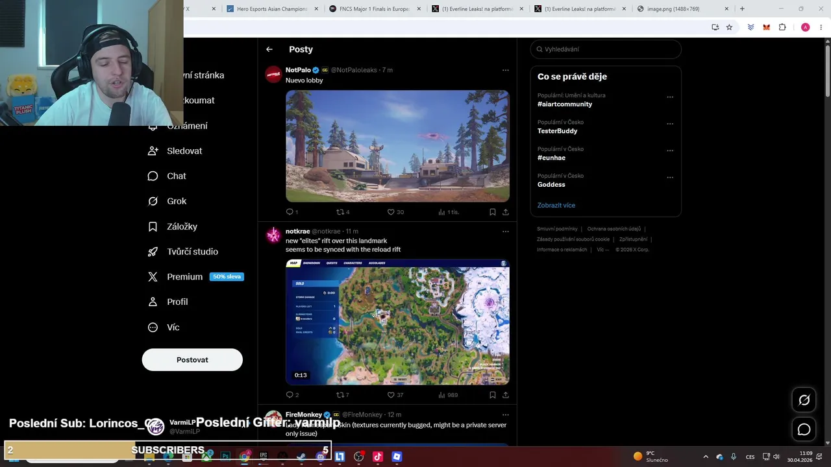Open the MetaMask fox extension

[767, 27]
